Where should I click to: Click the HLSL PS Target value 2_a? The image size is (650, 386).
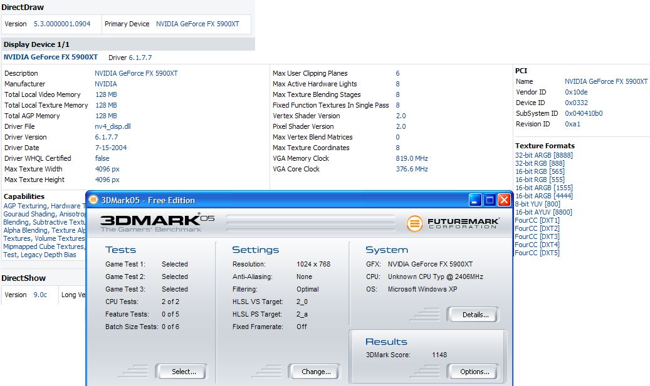tap(301, 315)
